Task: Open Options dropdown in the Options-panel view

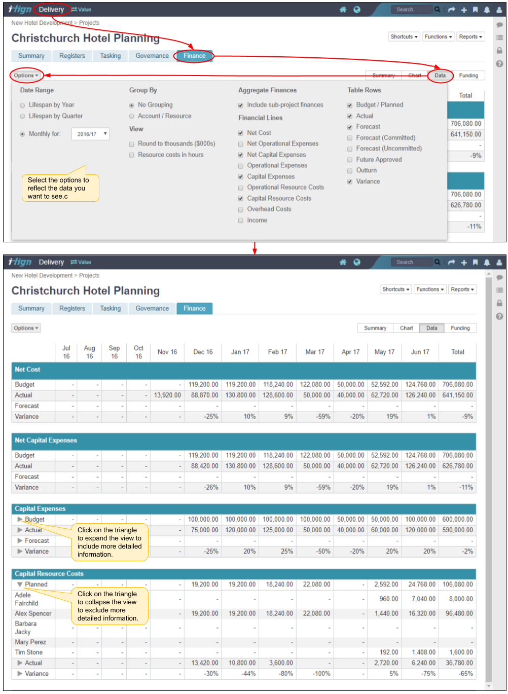Action: (x=26, y=76)
